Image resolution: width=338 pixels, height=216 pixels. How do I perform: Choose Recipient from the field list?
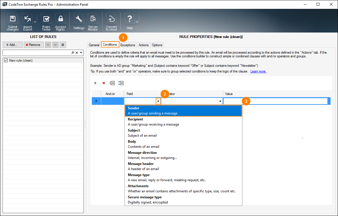click(184, 122)
